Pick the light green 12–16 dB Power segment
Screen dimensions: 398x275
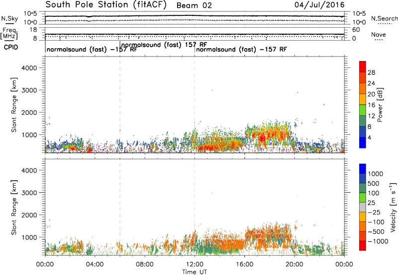point(363,110)
